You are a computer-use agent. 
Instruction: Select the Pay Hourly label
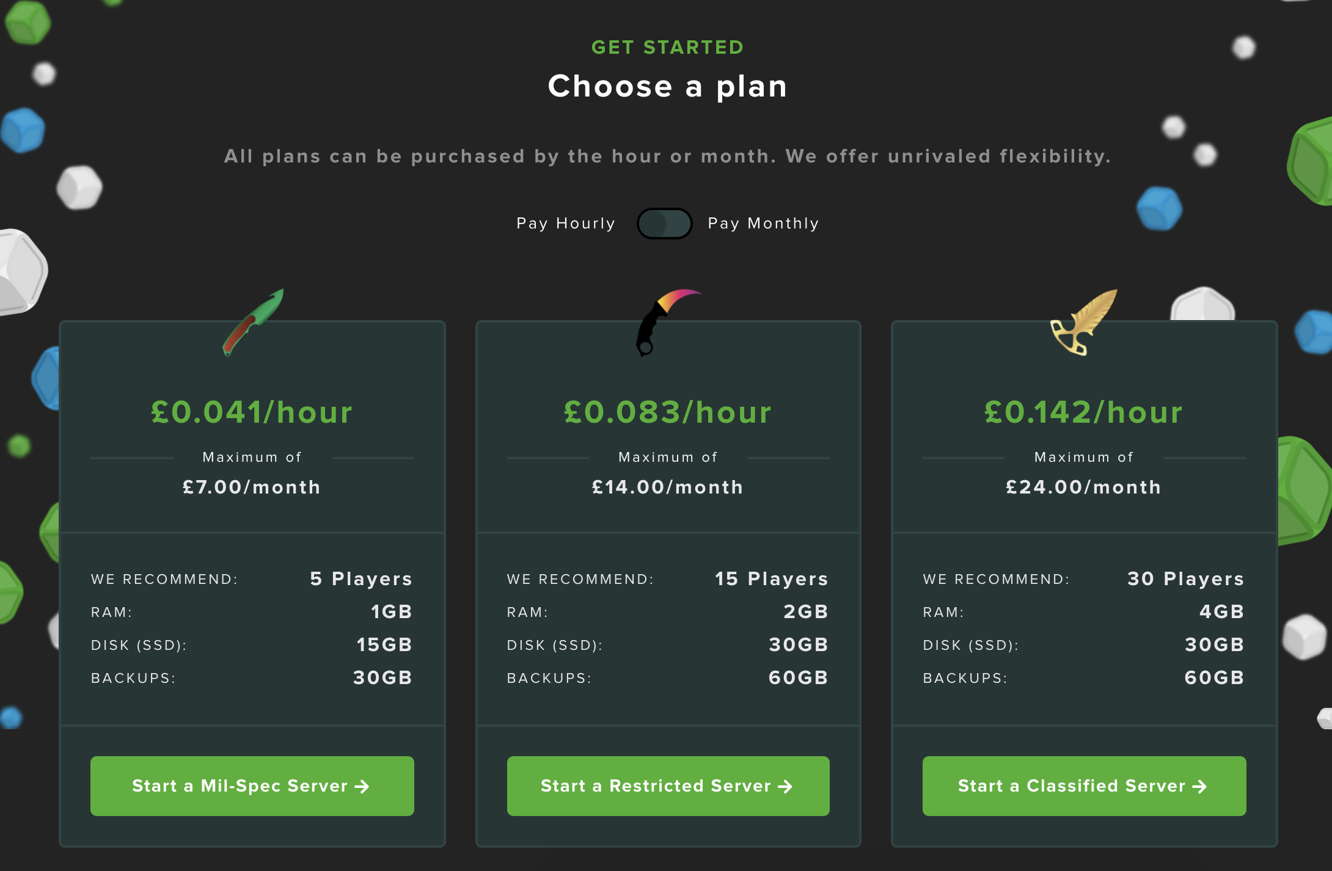(x=566, y=224)
